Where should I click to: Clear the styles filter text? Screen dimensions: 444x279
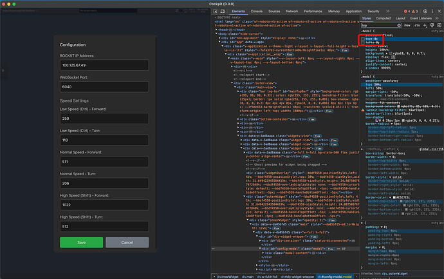(399, 25)
